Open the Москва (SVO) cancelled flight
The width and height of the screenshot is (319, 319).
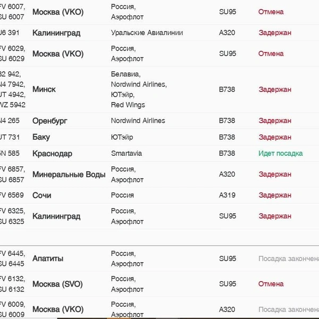coord(159,284)
